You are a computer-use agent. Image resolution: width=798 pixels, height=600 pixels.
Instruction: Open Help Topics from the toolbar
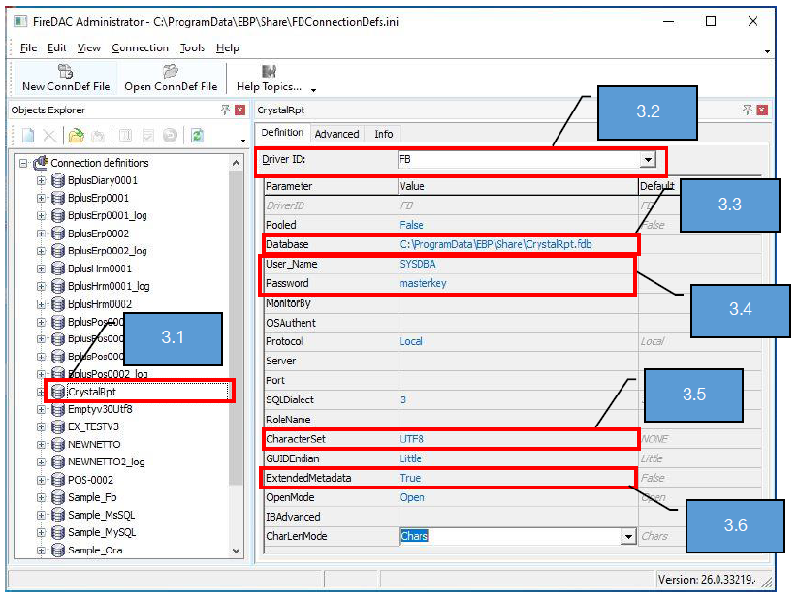tap(270, 71)
